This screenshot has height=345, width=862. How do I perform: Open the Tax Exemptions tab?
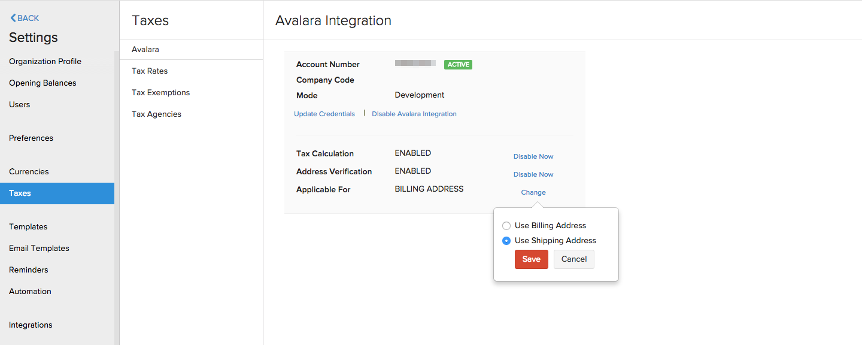160,92
